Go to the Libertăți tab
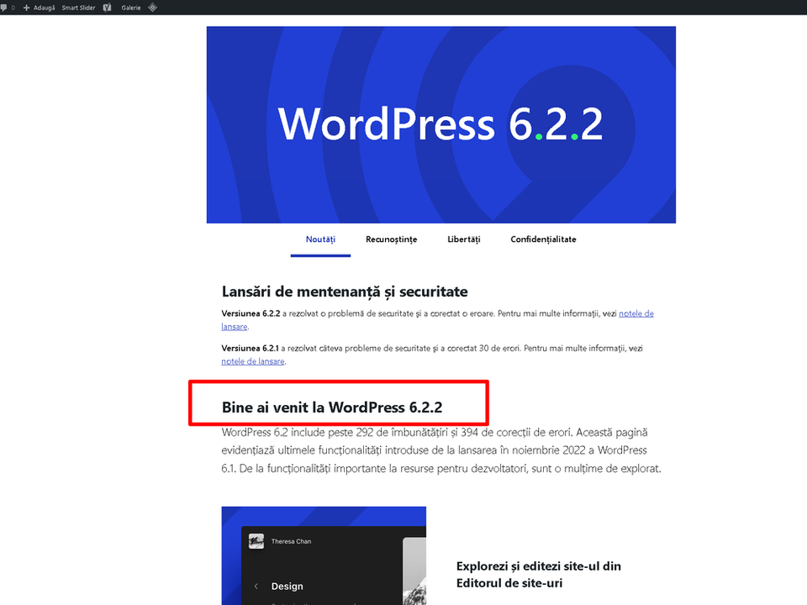The height and width of the screenshot is (605, 807). 464,239
